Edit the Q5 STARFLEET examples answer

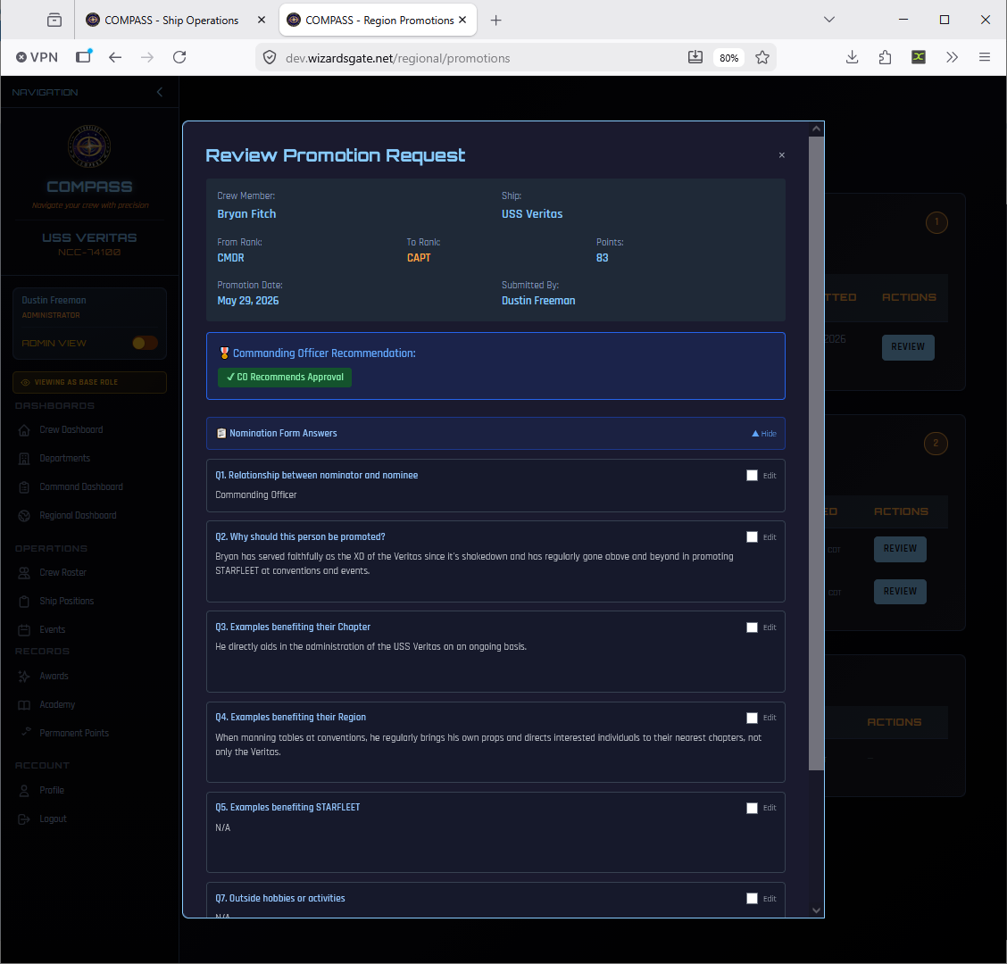pos(770,808)
